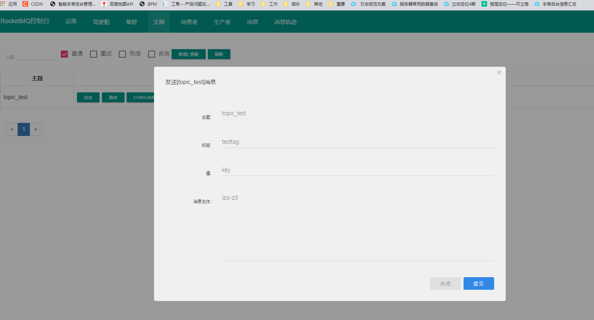Click the dialog's 主题 field showing topic_test
The image size is (594, 320).
click(358, 113)
